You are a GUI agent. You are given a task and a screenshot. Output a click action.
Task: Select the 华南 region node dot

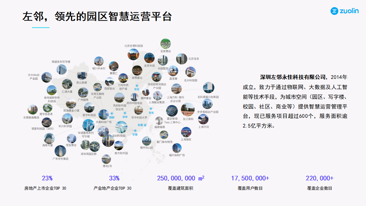pyautogui.click(x=135, y=131)
